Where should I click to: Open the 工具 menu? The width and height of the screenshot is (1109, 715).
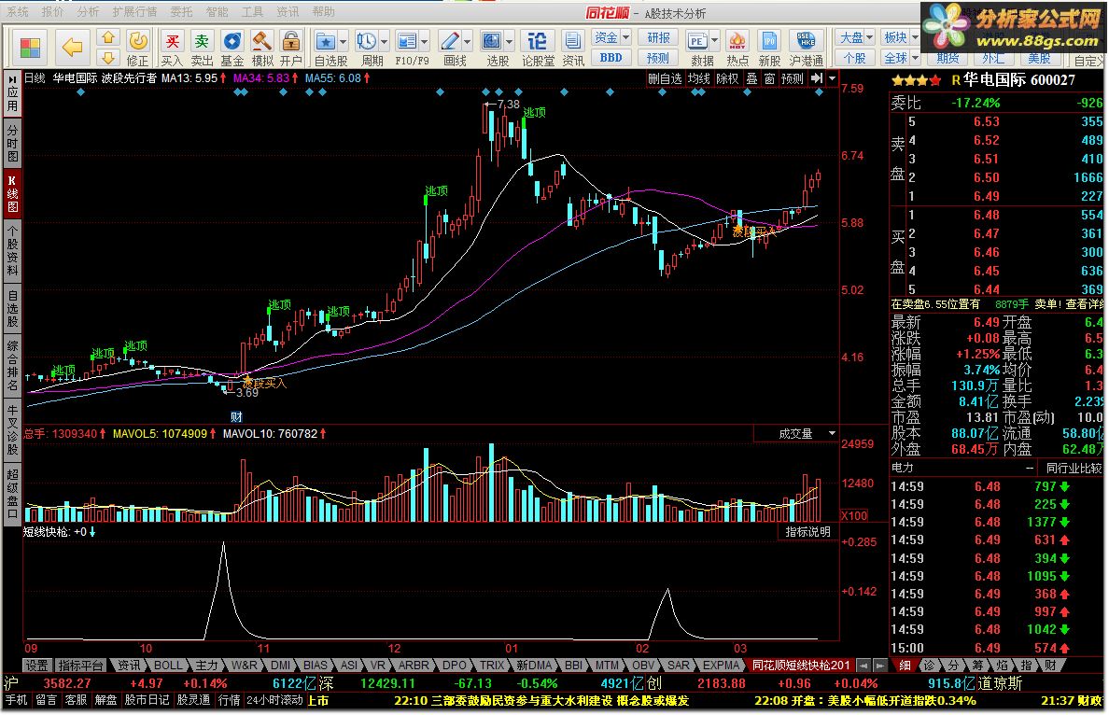252,12
